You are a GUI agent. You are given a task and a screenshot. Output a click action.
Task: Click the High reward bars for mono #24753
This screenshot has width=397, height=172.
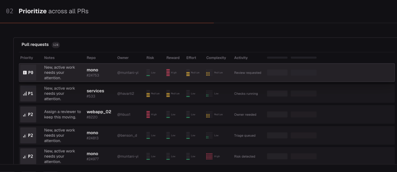pos(168,72)
